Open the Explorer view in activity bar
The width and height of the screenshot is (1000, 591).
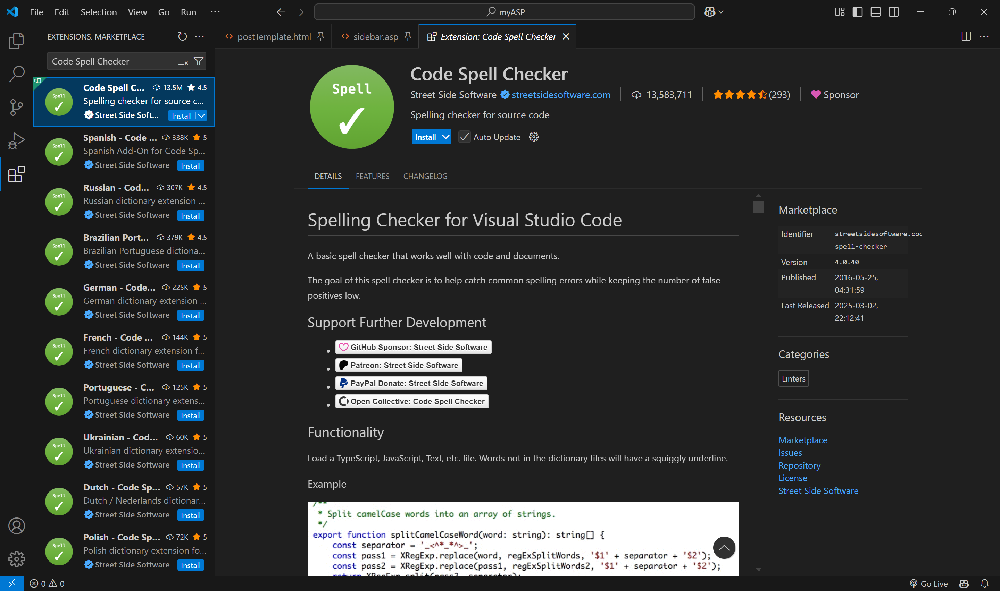(x=16, y=41)
